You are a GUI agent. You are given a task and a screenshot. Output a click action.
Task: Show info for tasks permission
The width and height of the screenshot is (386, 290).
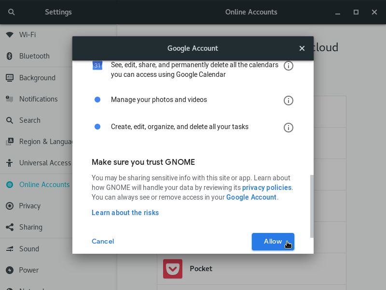click(289, 128)
